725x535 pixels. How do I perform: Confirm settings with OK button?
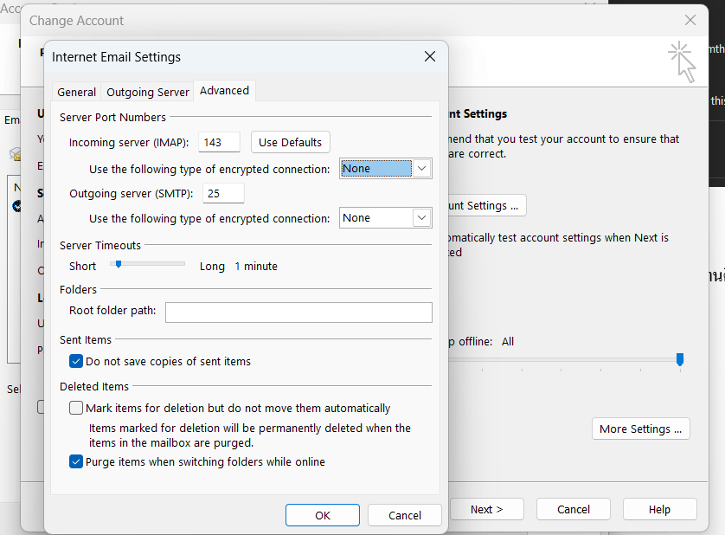coord(323,515)
